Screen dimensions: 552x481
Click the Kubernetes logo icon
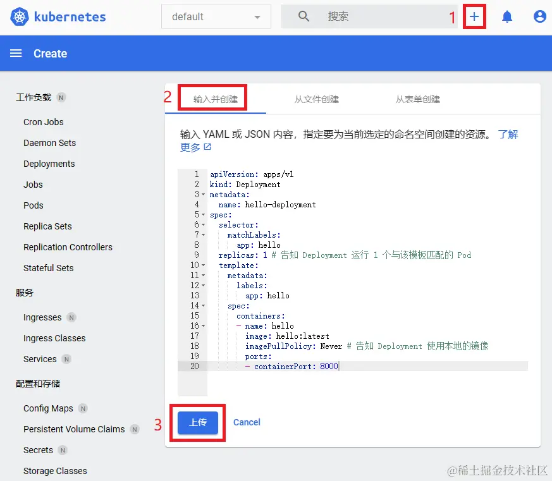20,16
